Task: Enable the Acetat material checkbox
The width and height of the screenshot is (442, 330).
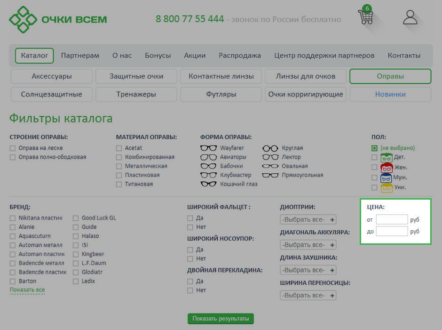Action: pyautogui.click(x=119, y=148)
